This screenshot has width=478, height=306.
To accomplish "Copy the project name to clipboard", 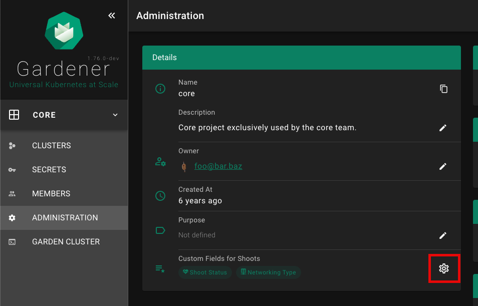I will [443, 89].
